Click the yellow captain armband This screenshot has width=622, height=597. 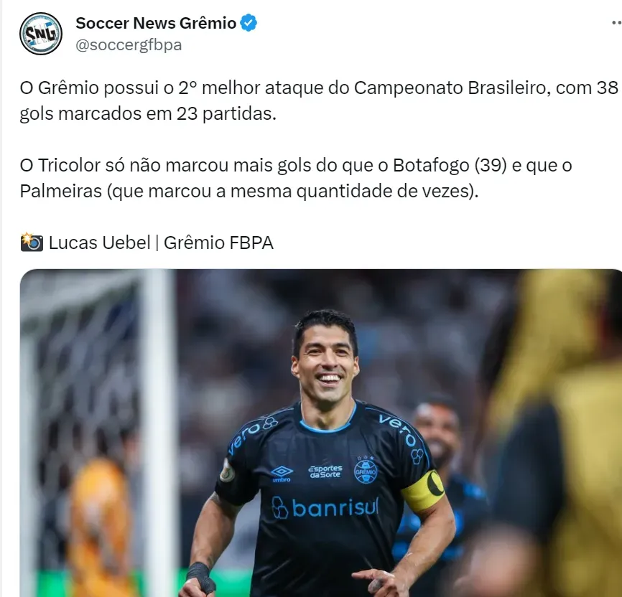[423, 490]
